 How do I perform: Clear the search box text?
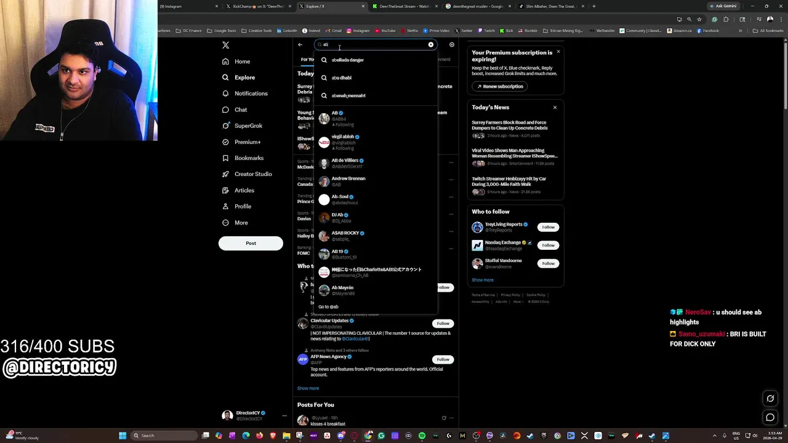point(431,44)
